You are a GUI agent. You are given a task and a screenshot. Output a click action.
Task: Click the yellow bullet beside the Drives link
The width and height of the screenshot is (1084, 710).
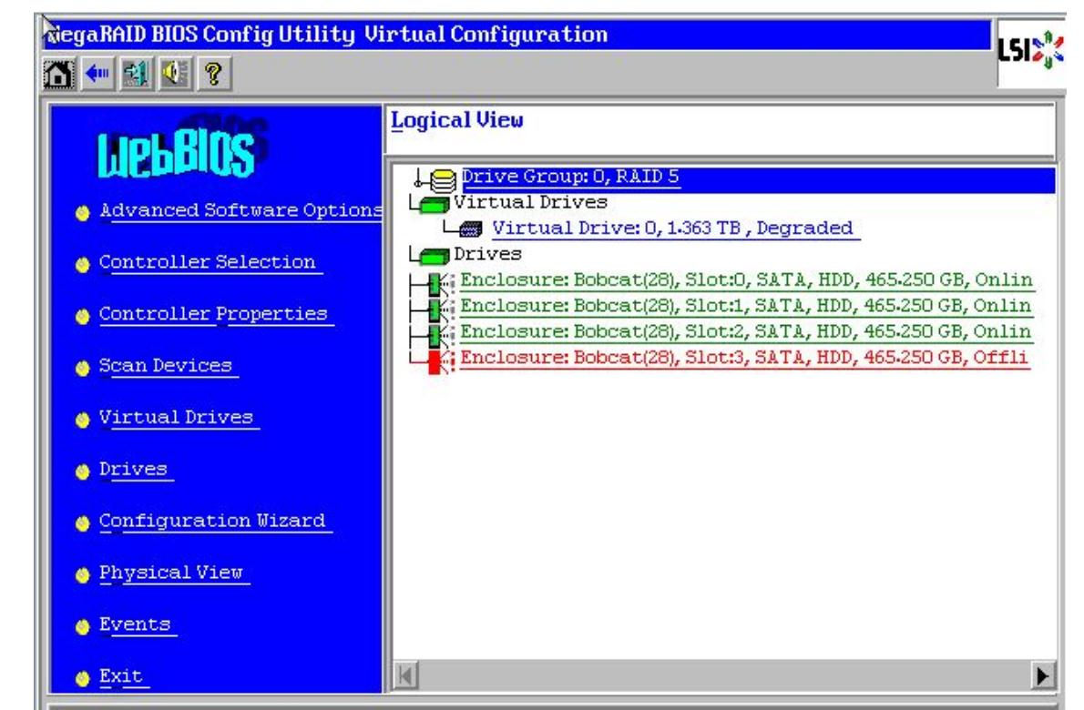(82, 472)
